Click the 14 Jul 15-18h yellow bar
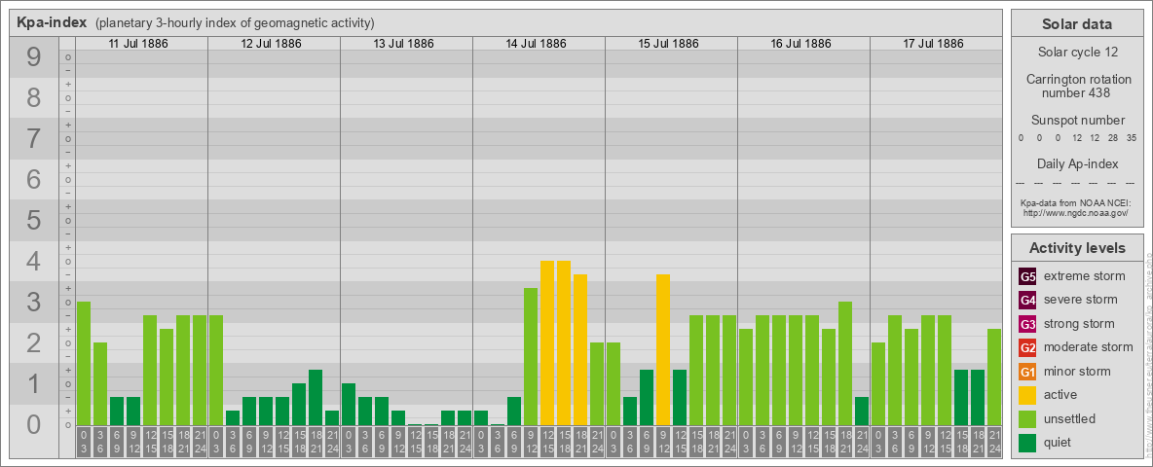Screen dimensions: 1153x467 tap(564, 342)
